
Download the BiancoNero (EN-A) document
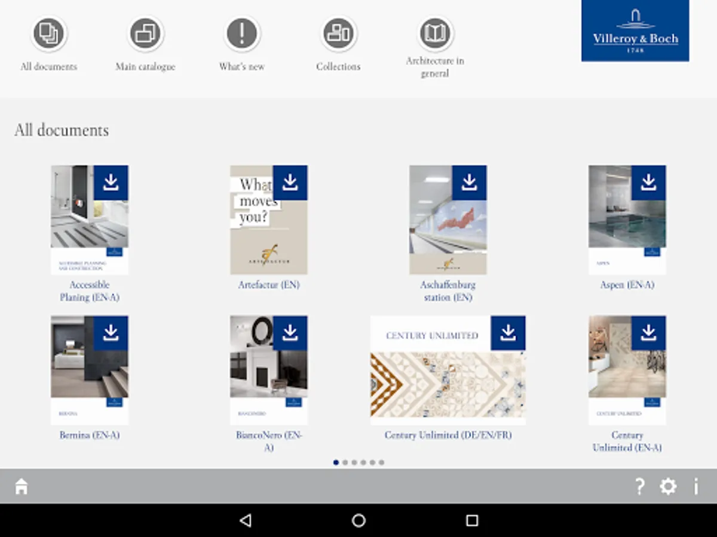(290, 333)
